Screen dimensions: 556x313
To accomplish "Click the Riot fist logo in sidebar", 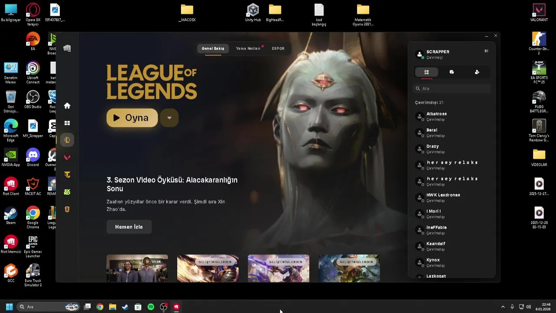I will [67, 48].
